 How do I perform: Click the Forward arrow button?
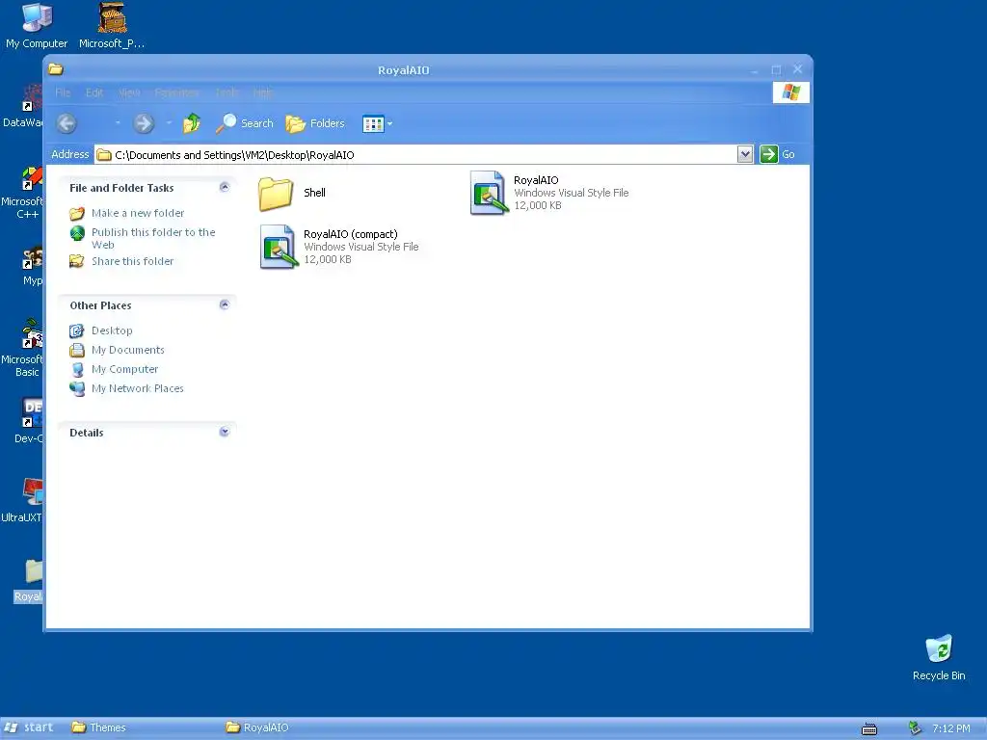(144, 123)
